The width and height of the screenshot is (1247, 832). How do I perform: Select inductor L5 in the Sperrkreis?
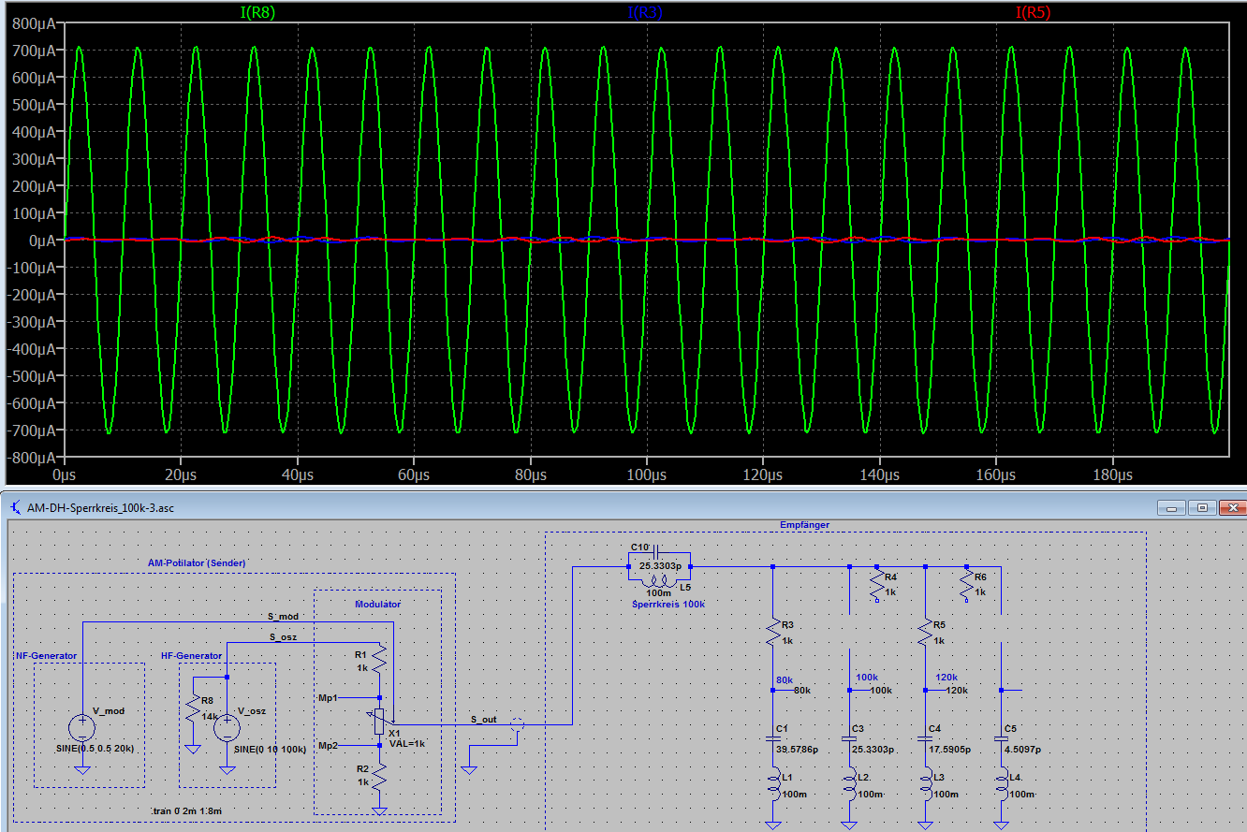(x=658, y=580)
